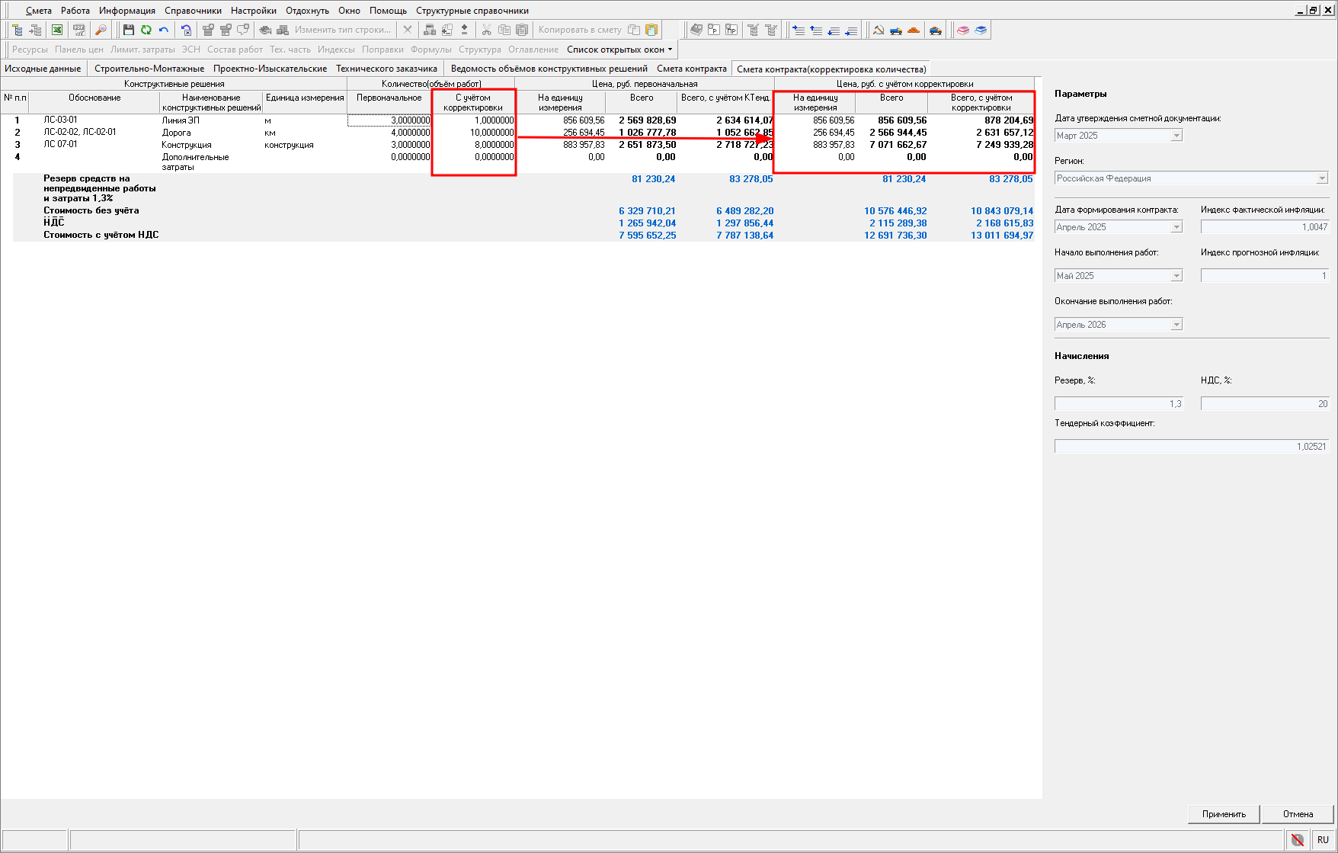
Task: Select the orange bricks materials icon
Action: click(914, 30)
